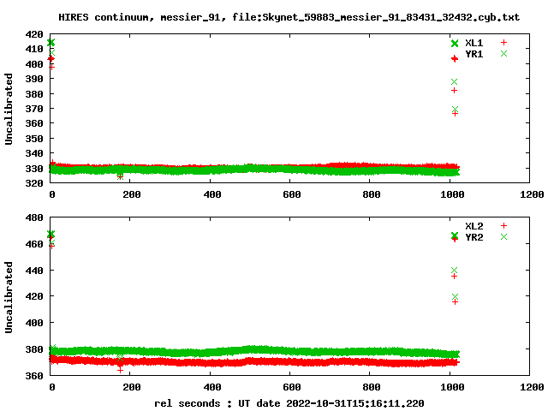Click the 370 tick label on the top plot

coord(34,109)
